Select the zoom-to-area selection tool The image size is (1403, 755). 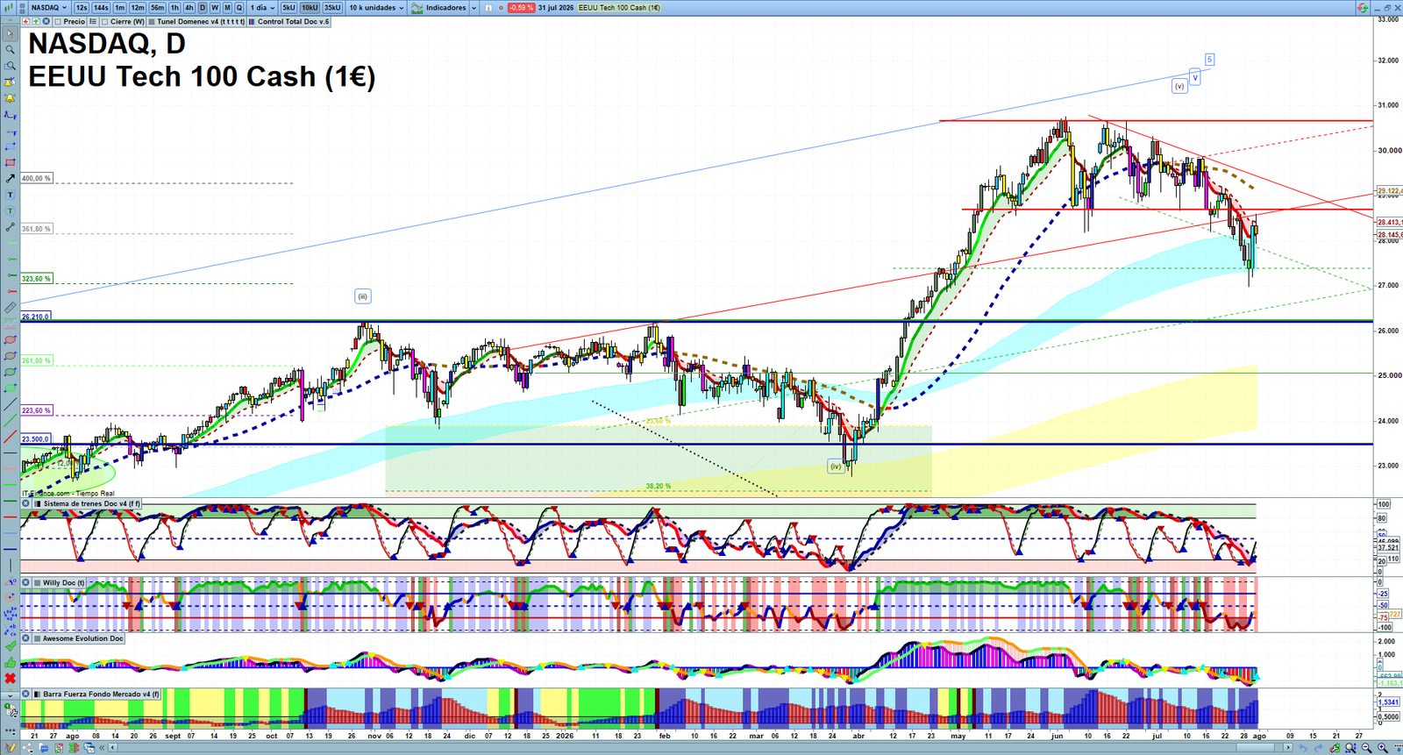click(11, 66)
